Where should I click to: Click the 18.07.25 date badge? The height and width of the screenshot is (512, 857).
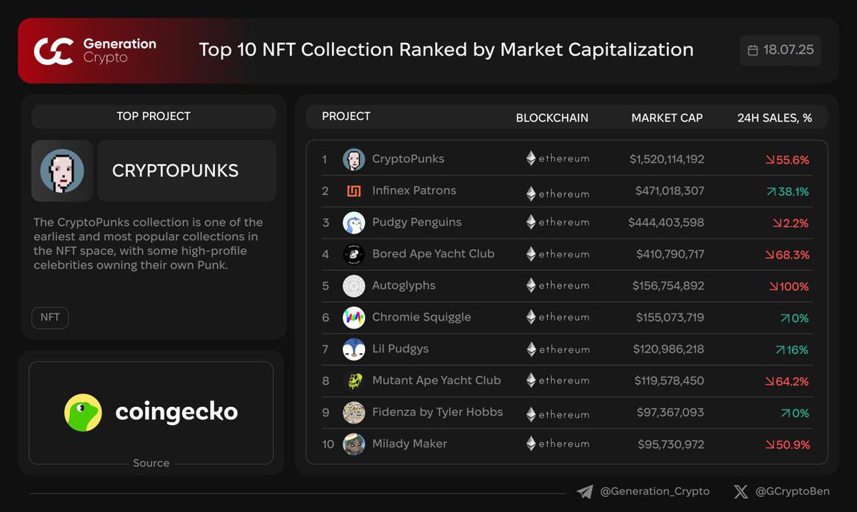[x=781, y=51]
